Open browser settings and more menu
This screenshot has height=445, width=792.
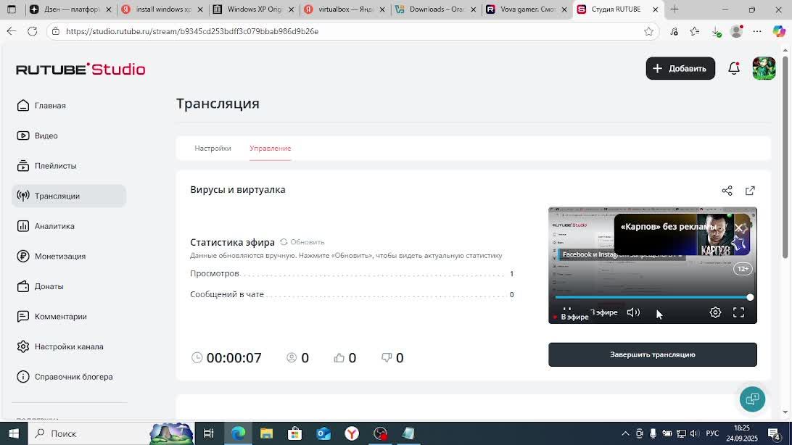click(756, 31)
